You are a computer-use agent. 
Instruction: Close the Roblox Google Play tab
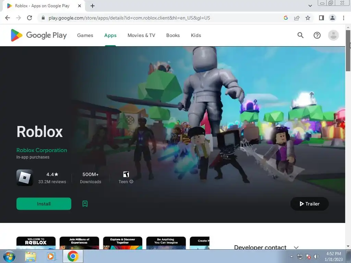pyautogui.click(x=80, y=6)
